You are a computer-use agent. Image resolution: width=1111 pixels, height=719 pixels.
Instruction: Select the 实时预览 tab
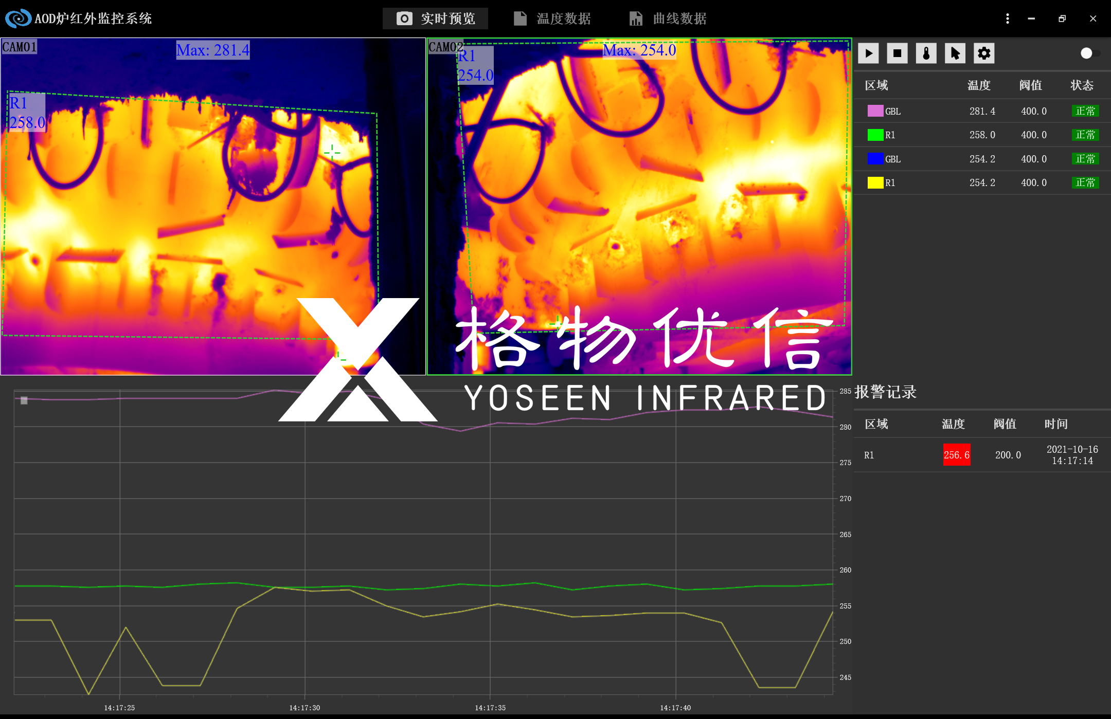[449, 18]
